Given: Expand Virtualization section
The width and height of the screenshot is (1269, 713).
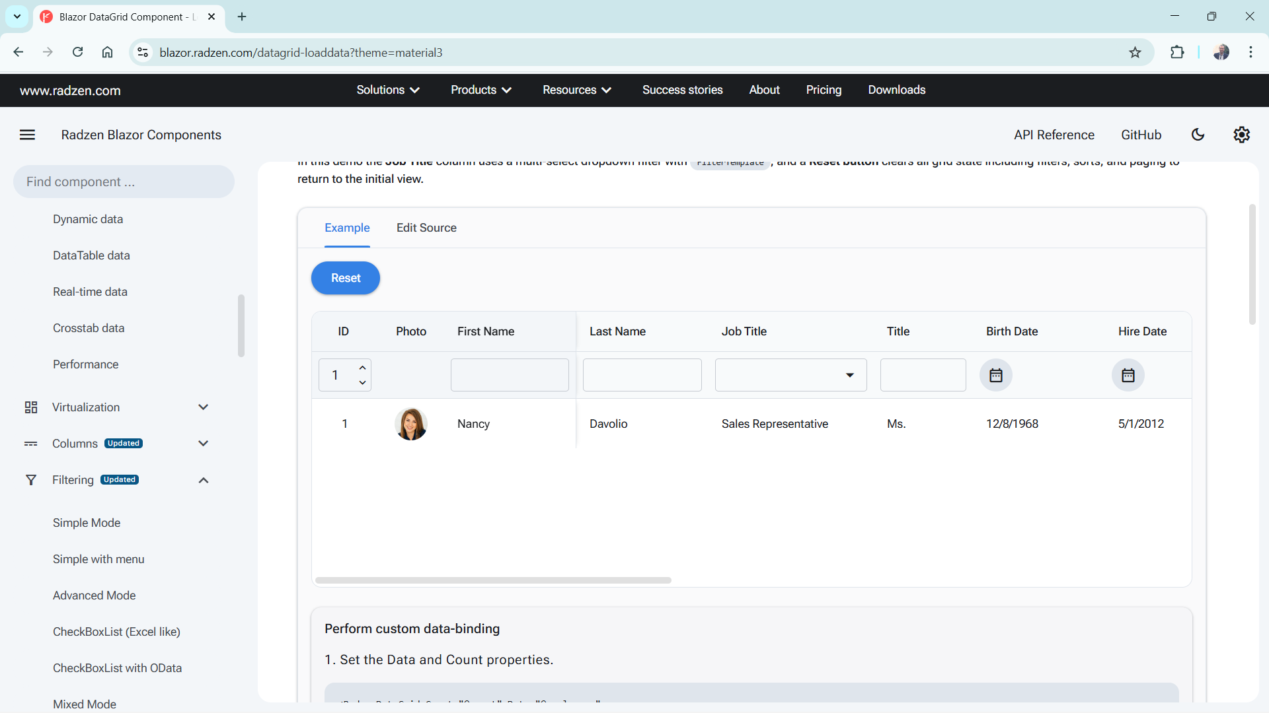Looking at the screenshot, I should [x=204, y=407].
